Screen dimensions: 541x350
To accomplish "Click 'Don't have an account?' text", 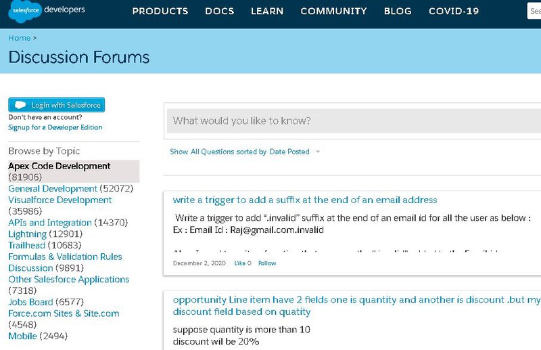I will tap(45, 117).
